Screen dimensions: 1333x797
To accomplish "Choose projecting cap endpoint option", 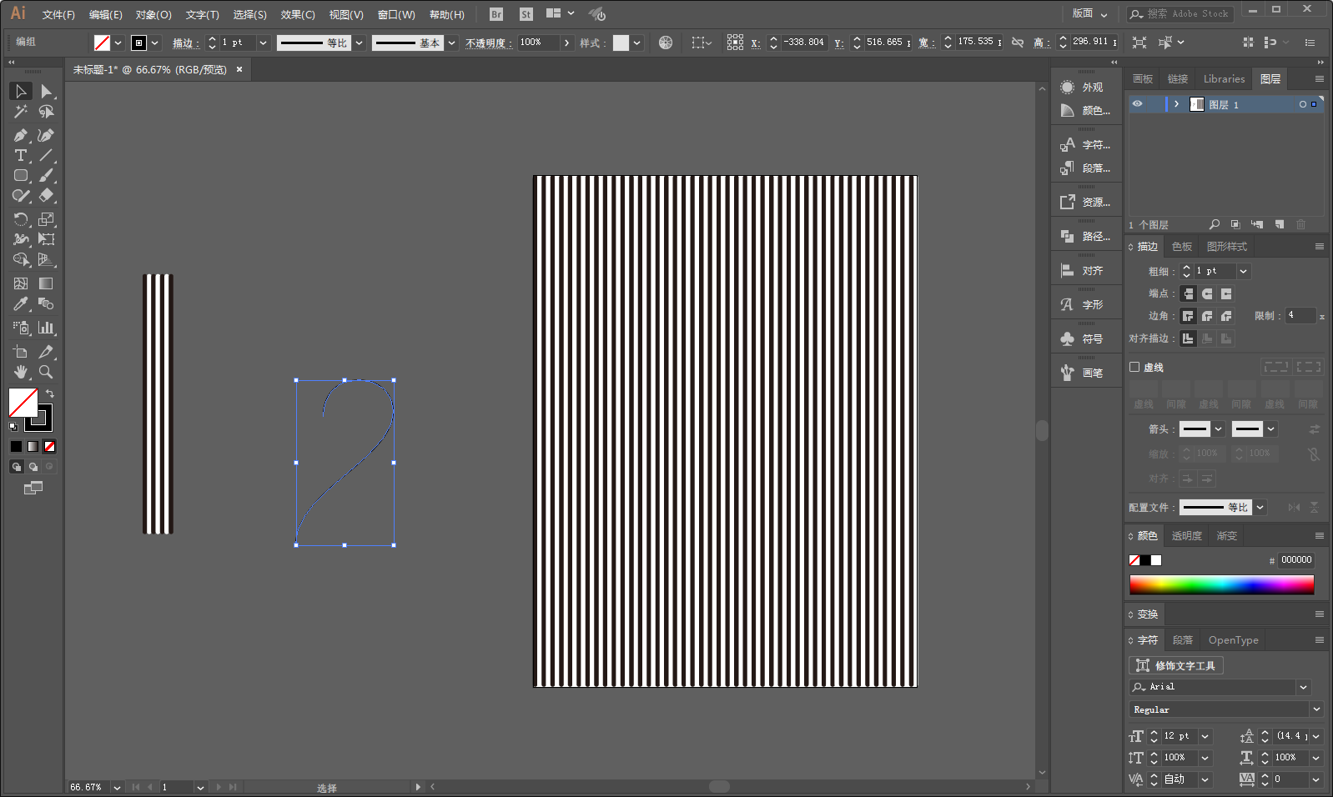I will coord(1226,293).
